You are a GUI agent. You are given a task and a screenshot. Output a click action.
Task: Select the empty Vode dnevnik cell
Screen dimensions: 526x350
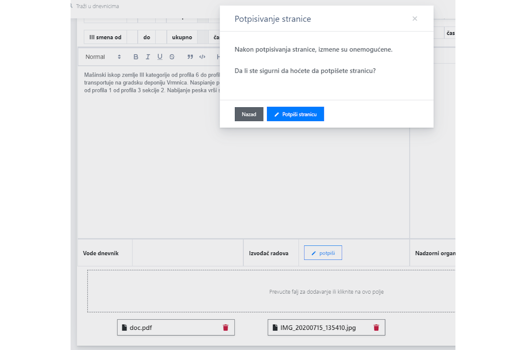(x=188, y=253)
